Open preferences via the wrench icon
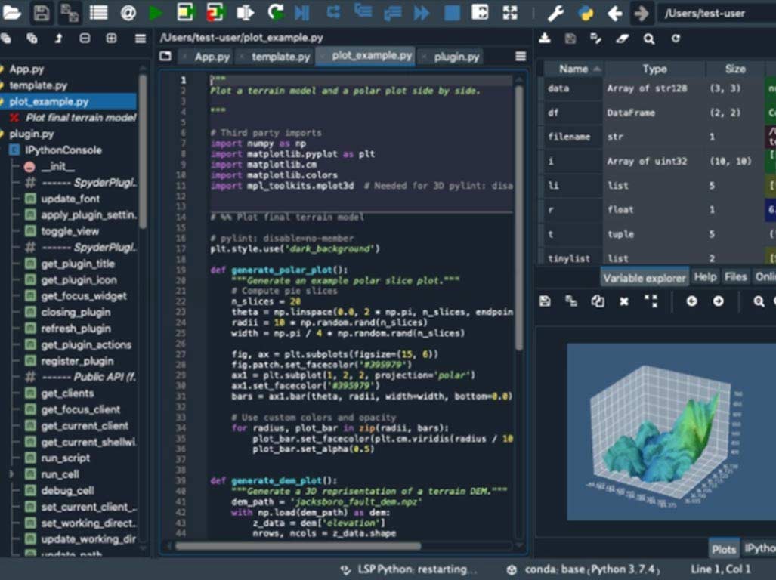 tap(555, 13)
